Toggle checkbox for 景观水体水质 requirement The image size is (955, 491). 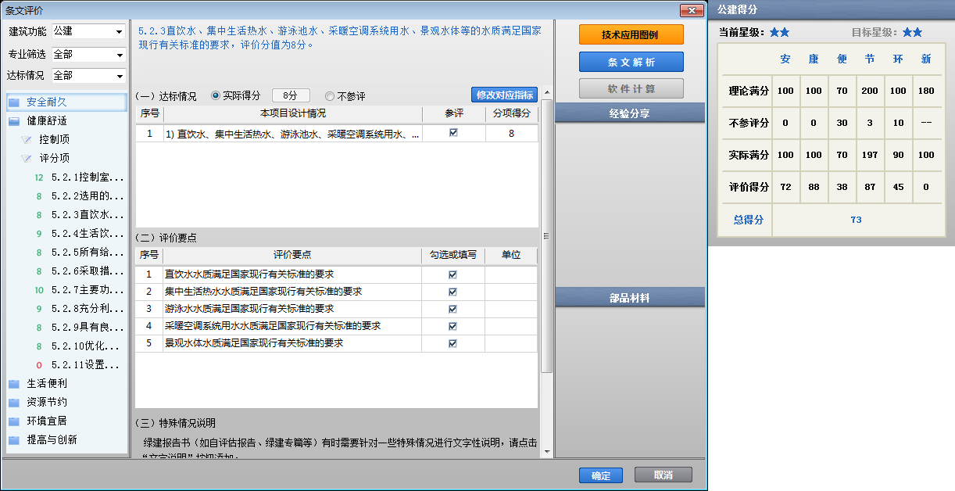coord(452,343)
